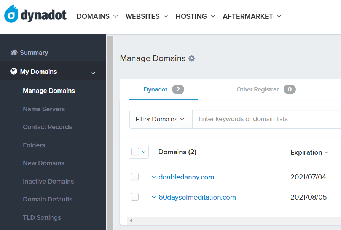Viewport: 341px width, 230px height.
Task: Click the 2021/07/04 expiration date
Action: click(308, 177)
